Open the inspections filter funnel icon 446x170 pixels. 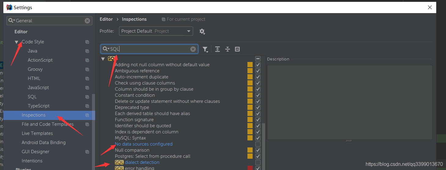click(x=205, y=49)
